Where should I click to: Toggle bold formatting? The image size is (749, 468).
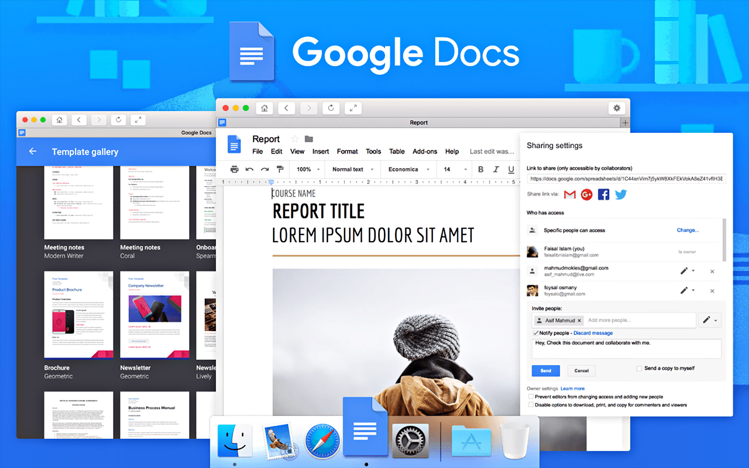point(481,169)
